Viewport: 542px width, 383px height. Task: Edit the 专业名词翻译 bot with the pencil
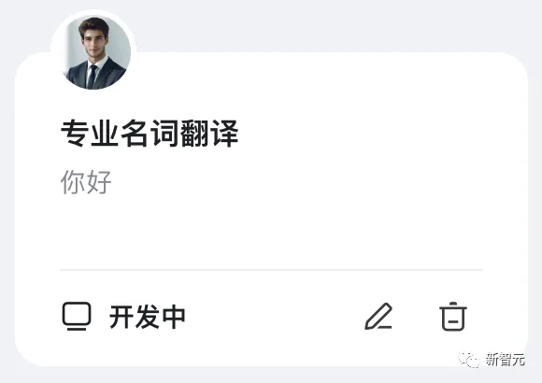click(x=378, y=317)
